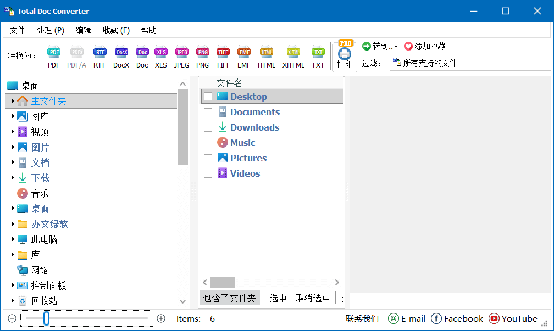Screen dimensions: 554x331
Task: Click the horizontal scrollbar in the file list
Action: coord(222,282)
